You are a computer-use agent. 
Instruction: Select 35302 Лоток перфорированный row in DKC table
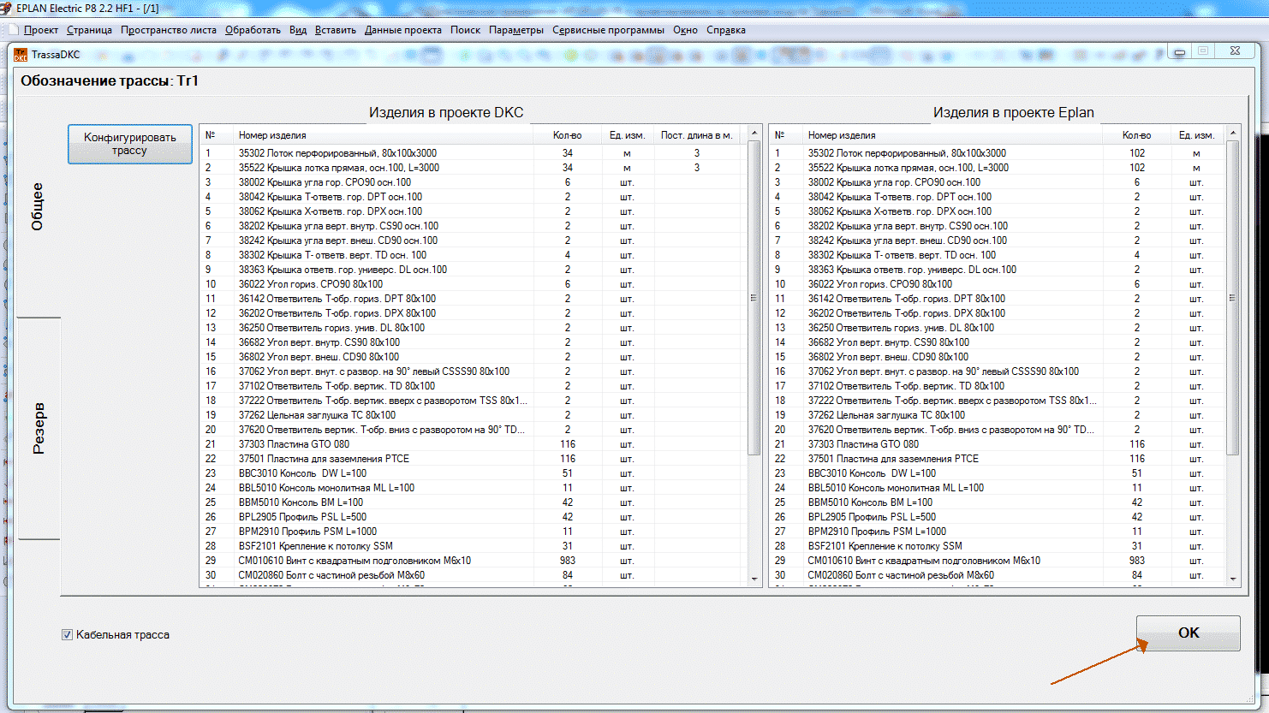tap(474, 153)
